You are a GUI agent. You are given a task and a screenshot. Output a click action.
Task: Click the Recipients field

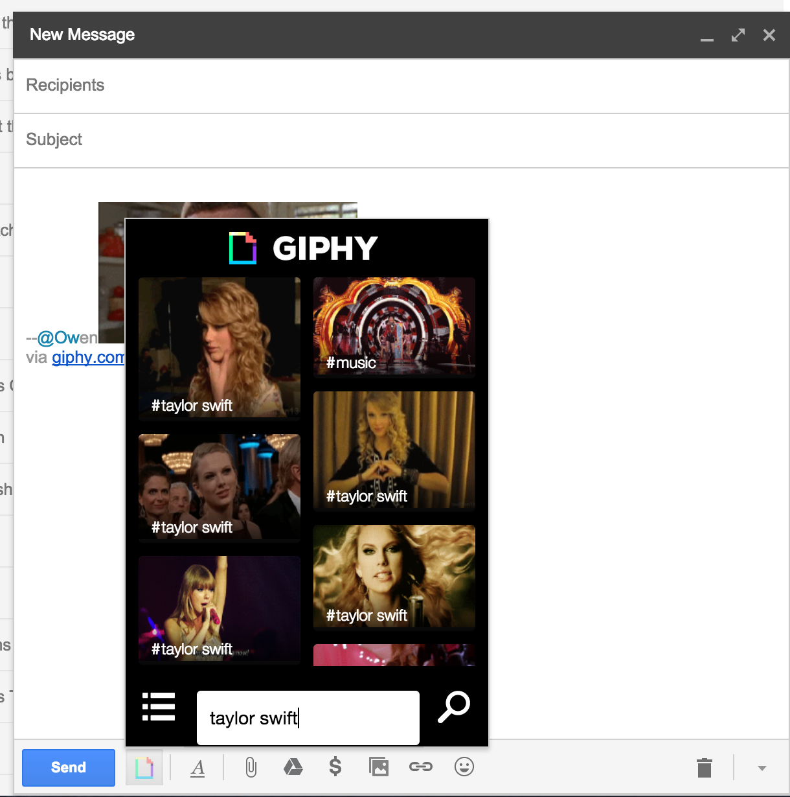point(389,86)
